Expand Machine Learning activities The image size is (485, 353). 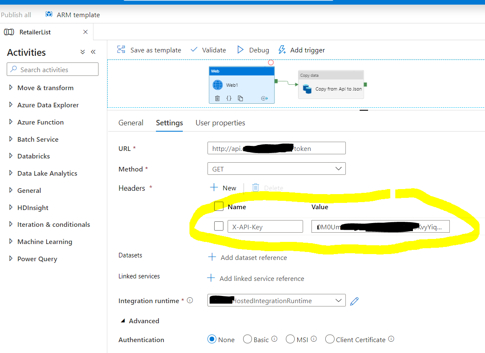click(11, 241)
